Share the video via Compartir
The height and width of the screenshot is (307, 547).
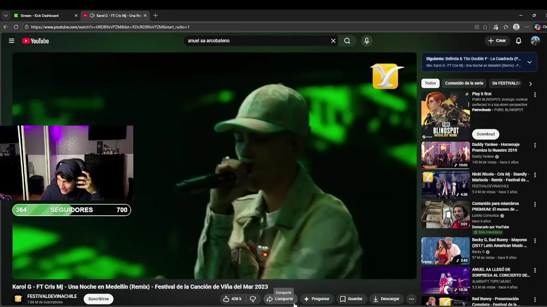coord(280,299)
